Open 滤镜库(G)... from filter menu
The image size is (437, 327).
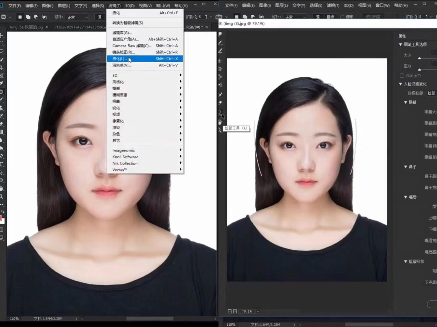point(145,33)
